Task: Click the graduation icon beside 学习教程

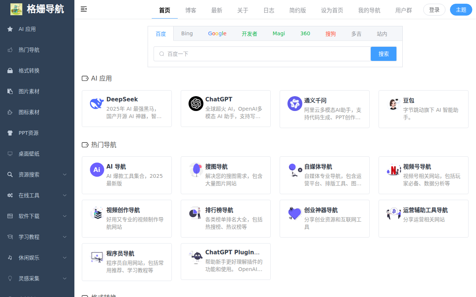Action: (10, 237)
